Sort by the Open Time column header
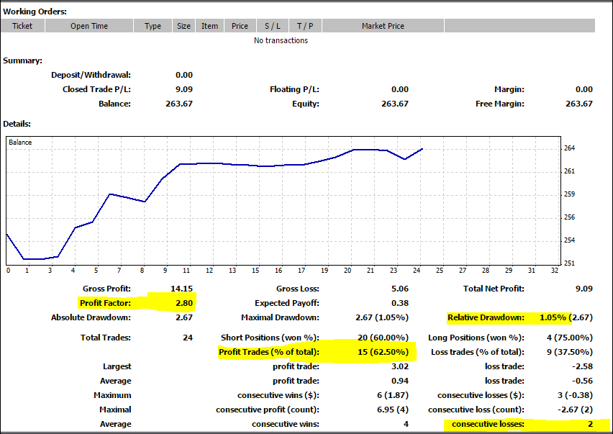The image size is (613, 434). tap(89, 26)
